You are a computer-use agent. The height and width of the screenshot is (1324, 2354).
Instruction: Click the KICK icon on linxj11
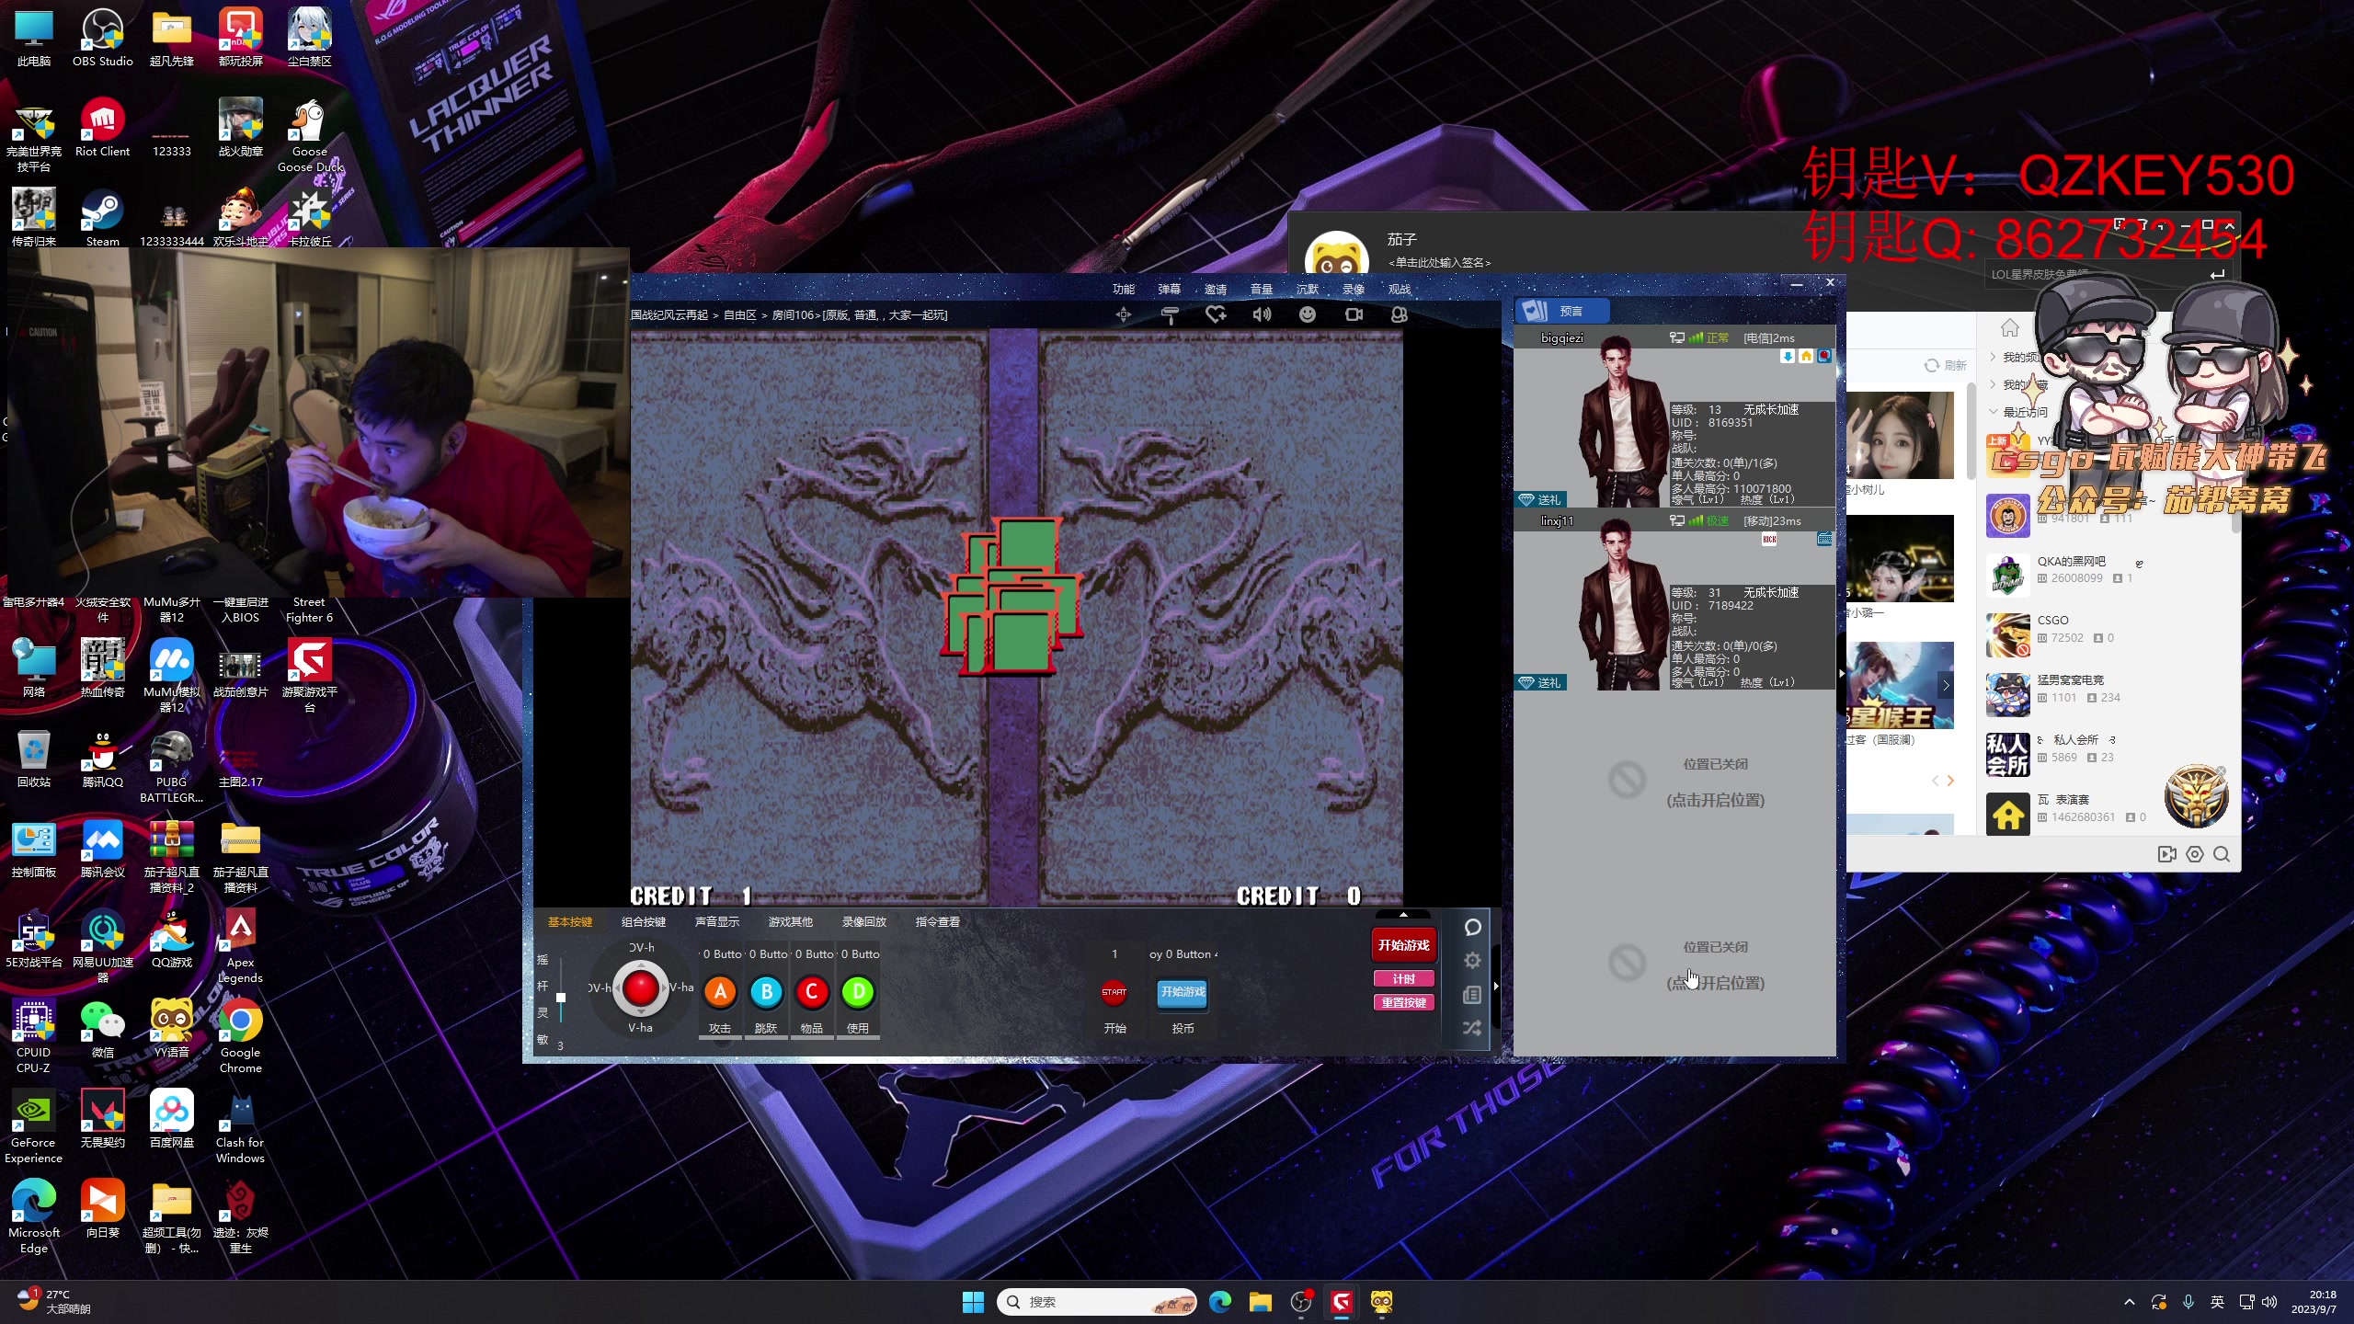click(1769, 540)
